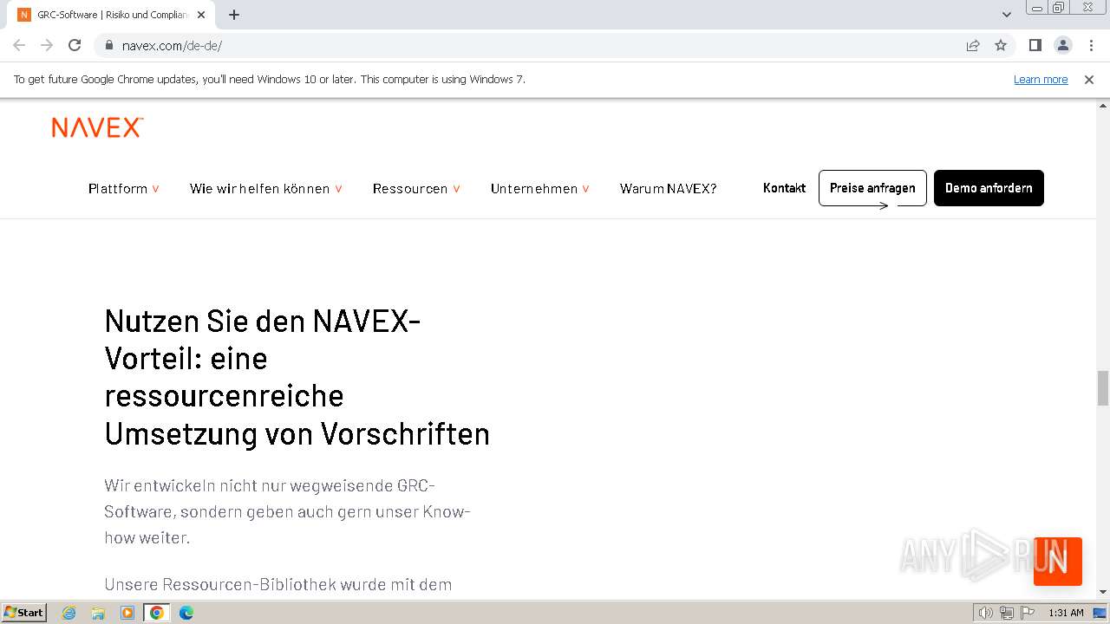Click the padlock site info icon
This screenshot has height=624, width=1110.
coord(108,45)
